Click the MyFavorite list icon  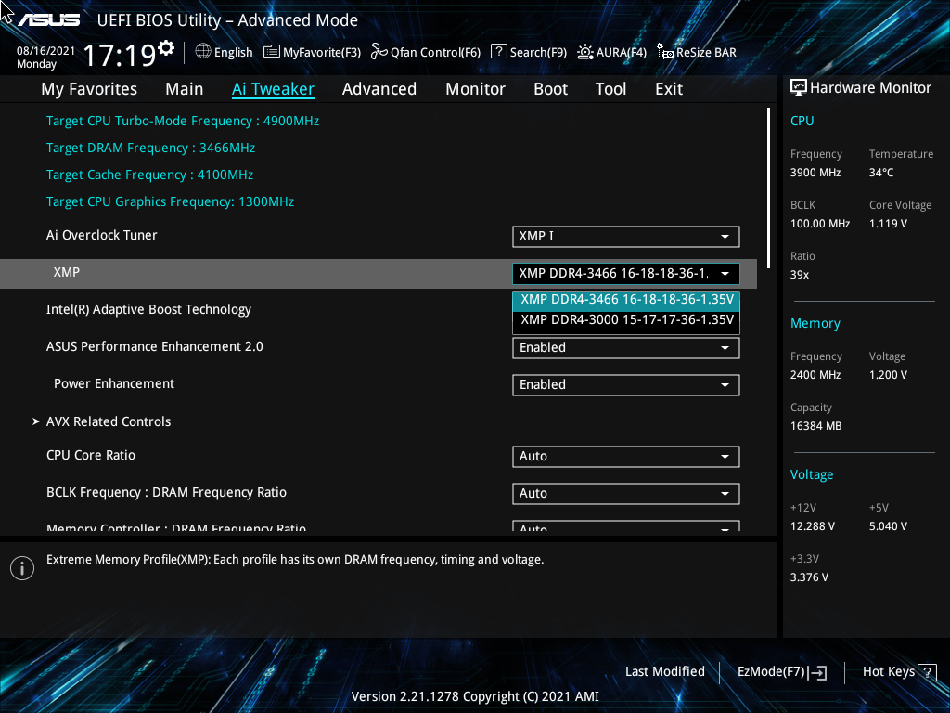click(272, 52)
